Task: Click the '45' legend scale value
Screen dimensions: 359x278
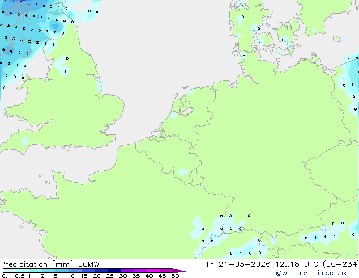Action: pos(162,276)
